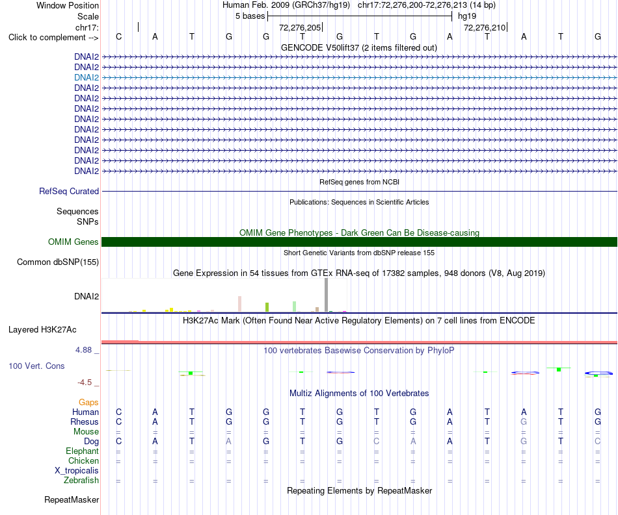This screenshot has height=515, width=618.
Task: Click the X_tropicalis species label
Action: coord(77,471)
